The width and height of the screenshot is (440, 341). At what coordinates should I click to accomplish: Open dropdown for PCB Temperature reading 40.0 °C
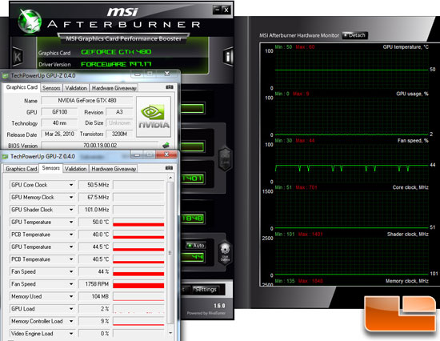click(71, 235)
